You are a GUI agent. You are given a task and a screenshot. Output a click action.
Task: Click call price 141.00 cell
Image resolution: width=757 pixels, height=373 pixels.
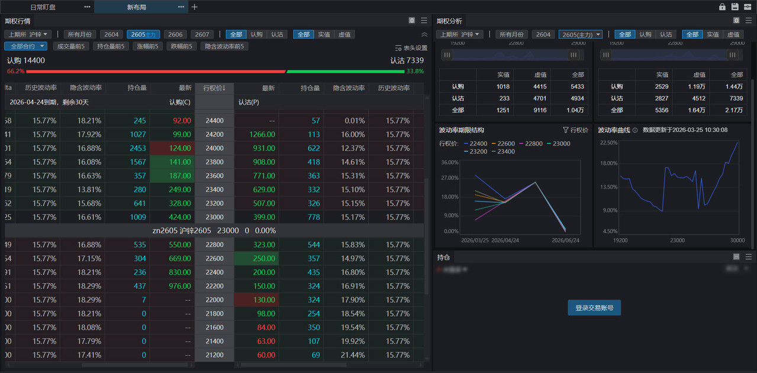pos(172,162)
